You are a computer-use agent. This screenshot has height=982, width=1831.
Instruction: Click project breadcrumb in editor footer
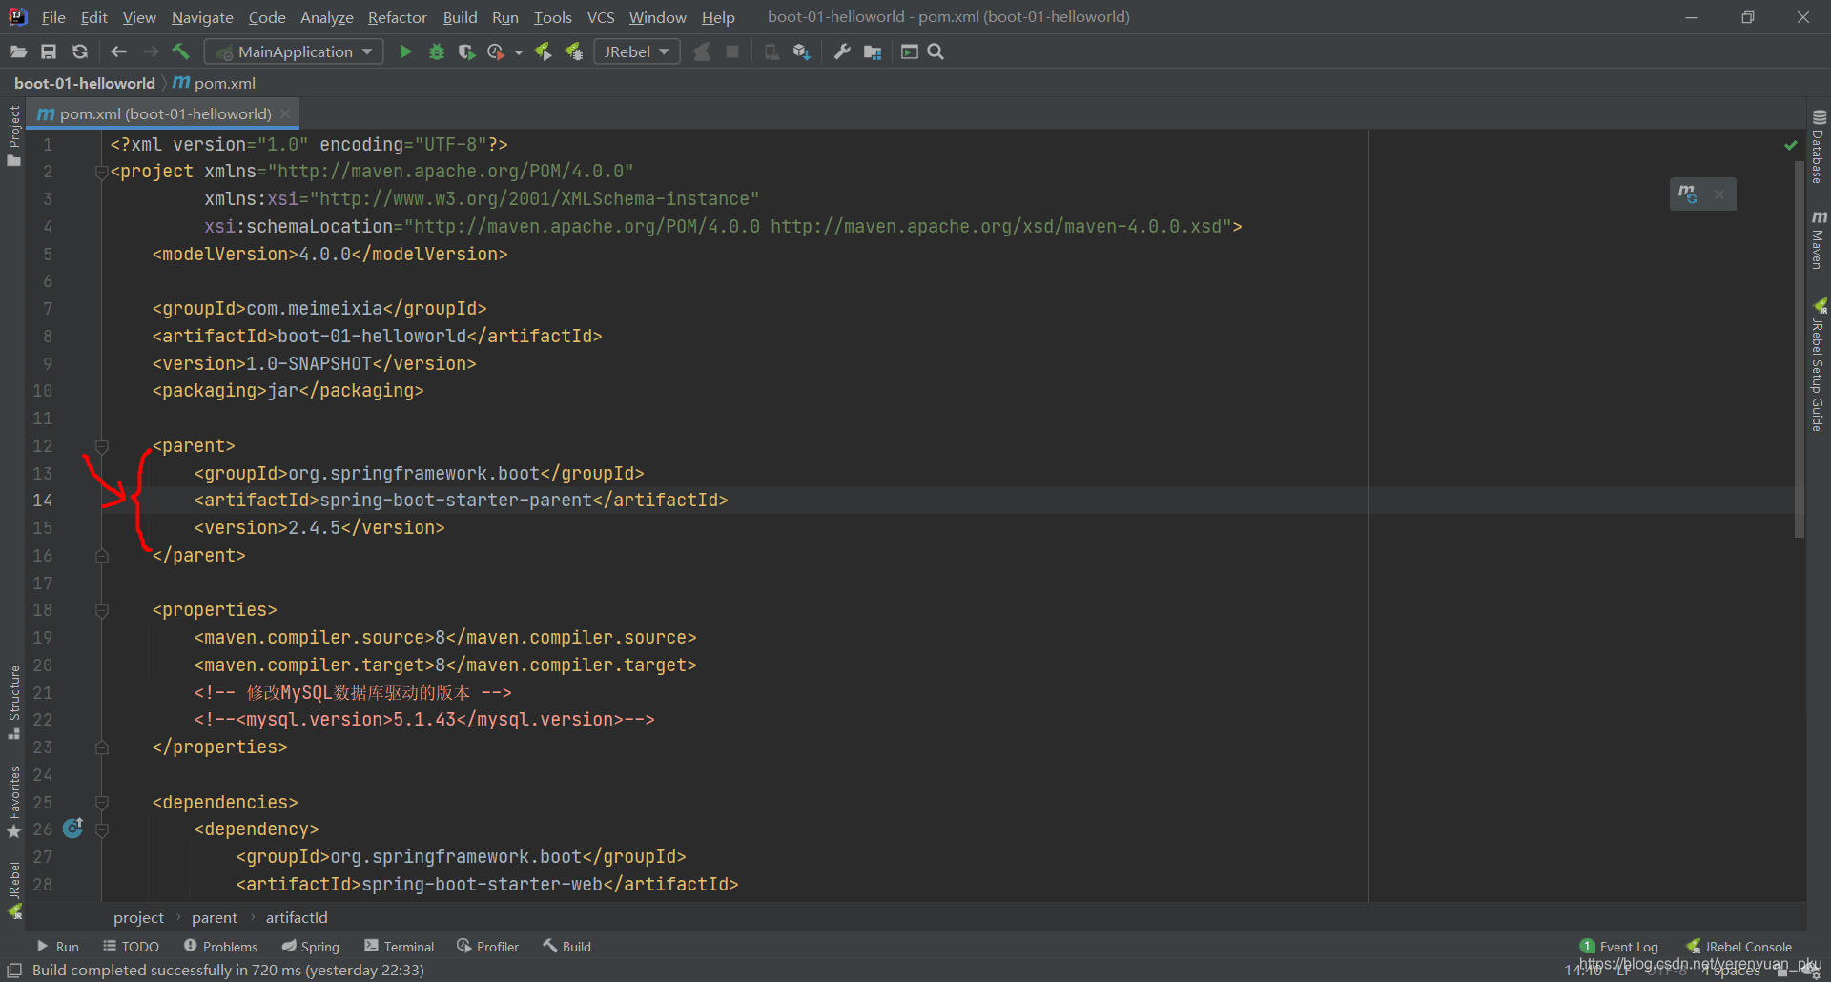click(x=138, y=917)
